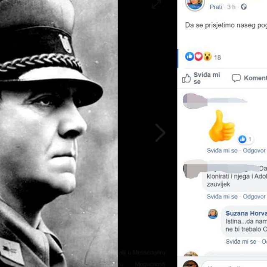Like the reply starting with 'Istina'
The width and height of the screenshot is (267, 267).
[x=241, y=242]
